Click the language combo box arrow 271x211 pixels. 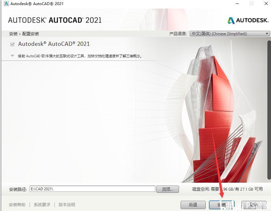267,34
